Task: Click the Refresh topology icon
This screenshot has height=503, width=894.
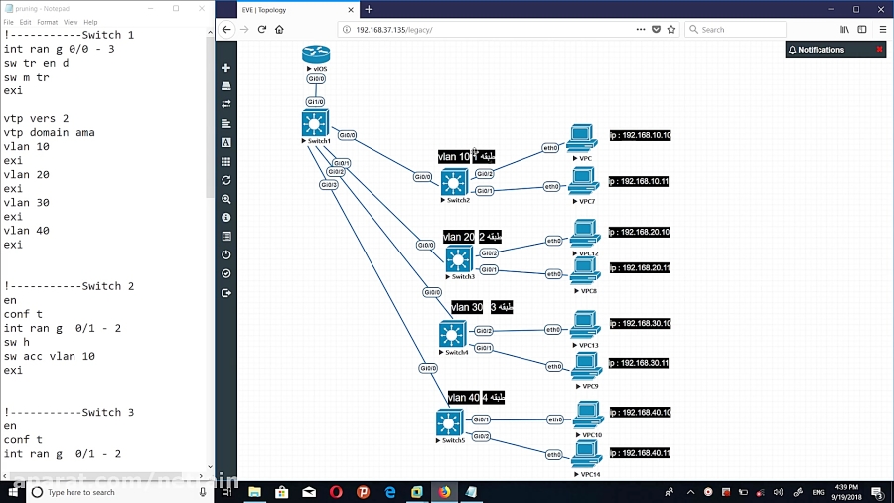Action: coord(226,180)
